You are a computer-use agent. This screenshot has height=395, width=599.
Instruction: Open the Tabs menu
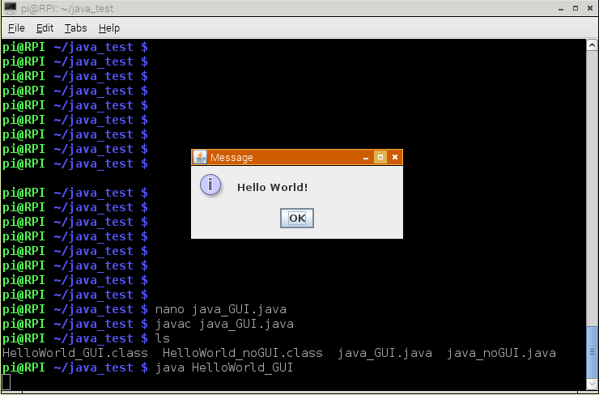click(75, 28)
